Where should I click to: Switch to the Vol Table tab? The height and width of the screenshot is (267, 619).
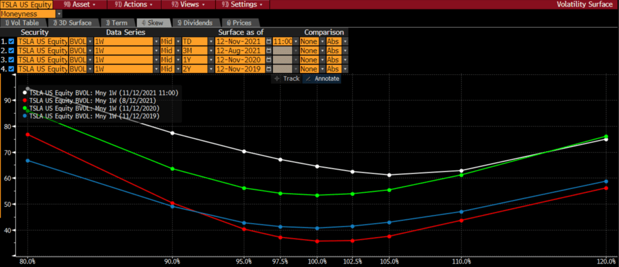pyautogui.click(x=22, y=23)
